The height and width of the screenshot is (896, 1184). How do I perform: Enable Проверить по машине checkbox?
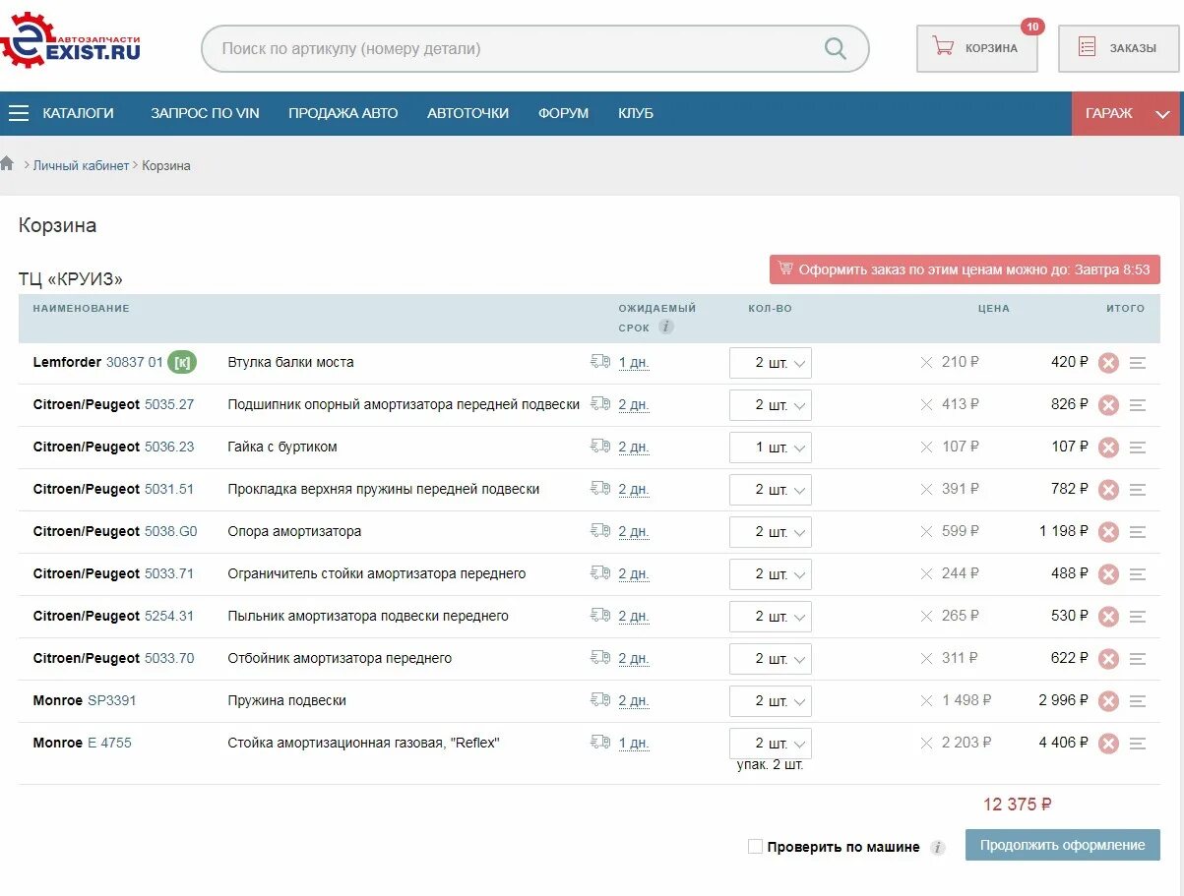tap(755, 846)
